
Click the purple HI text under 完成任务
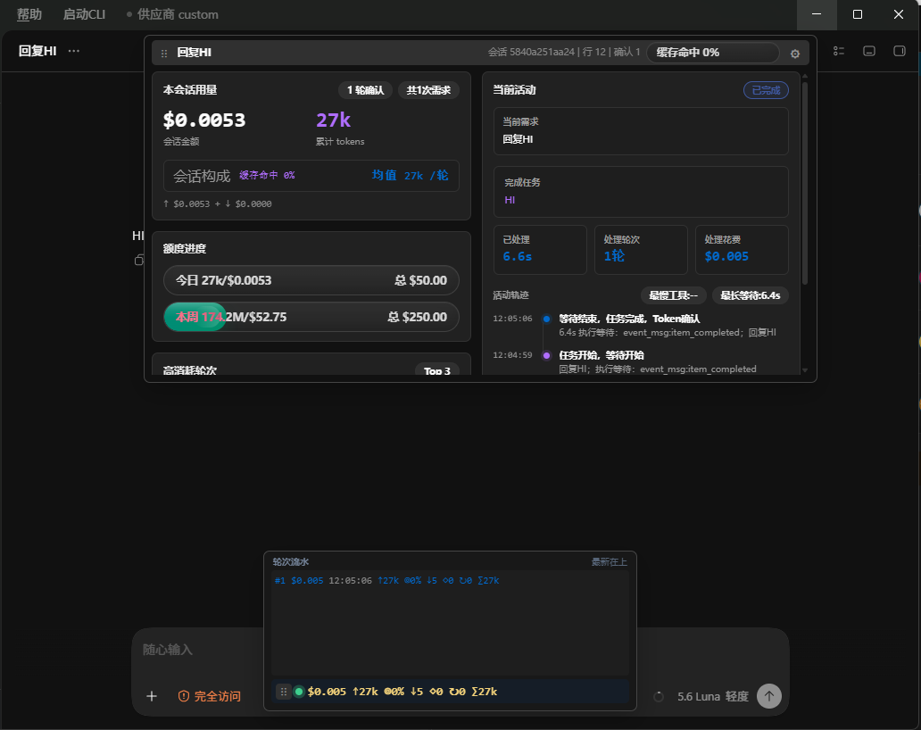pyautogui.click(x=510, y=200)
